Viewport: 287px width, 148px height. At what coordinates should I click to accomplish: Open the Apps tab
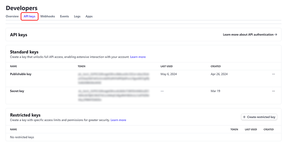click(89, 16)
